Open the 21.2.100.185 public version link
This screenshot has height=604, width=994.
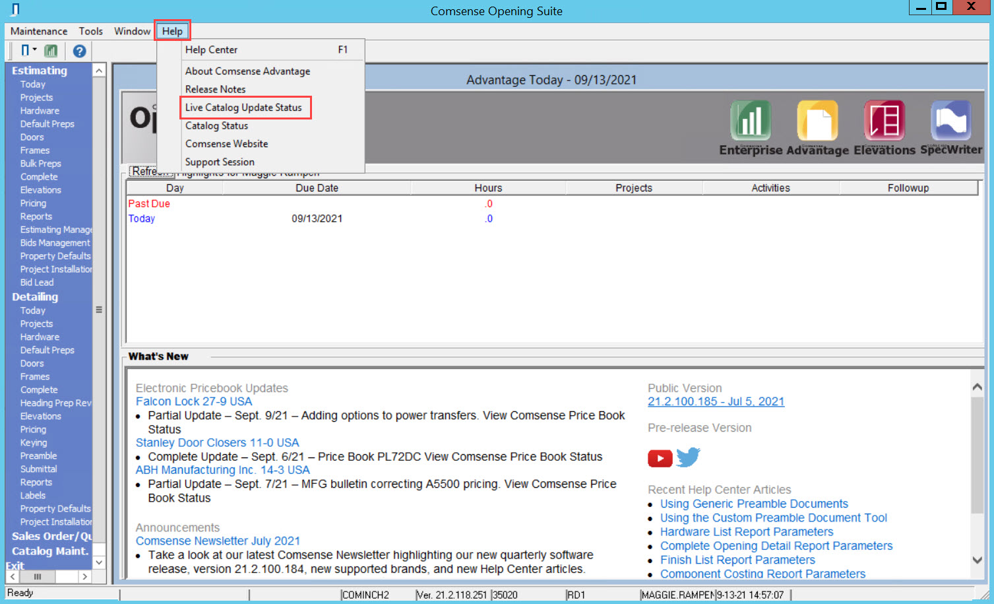point(716,401)
